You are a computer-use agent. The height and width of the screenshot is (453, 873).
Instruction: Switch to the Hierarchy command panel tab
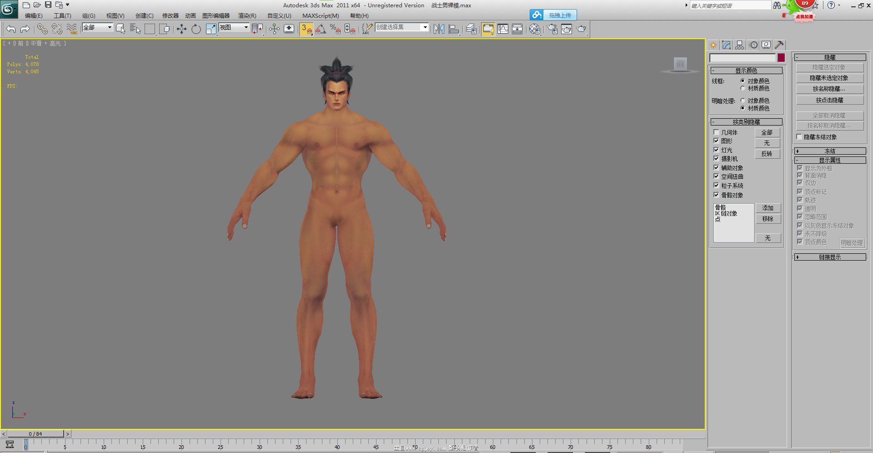click(x=739, y=45)
